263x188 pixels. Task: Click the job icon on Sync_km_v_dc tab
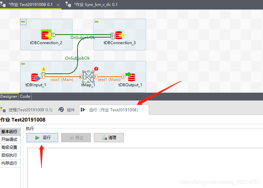click(68, 4)
